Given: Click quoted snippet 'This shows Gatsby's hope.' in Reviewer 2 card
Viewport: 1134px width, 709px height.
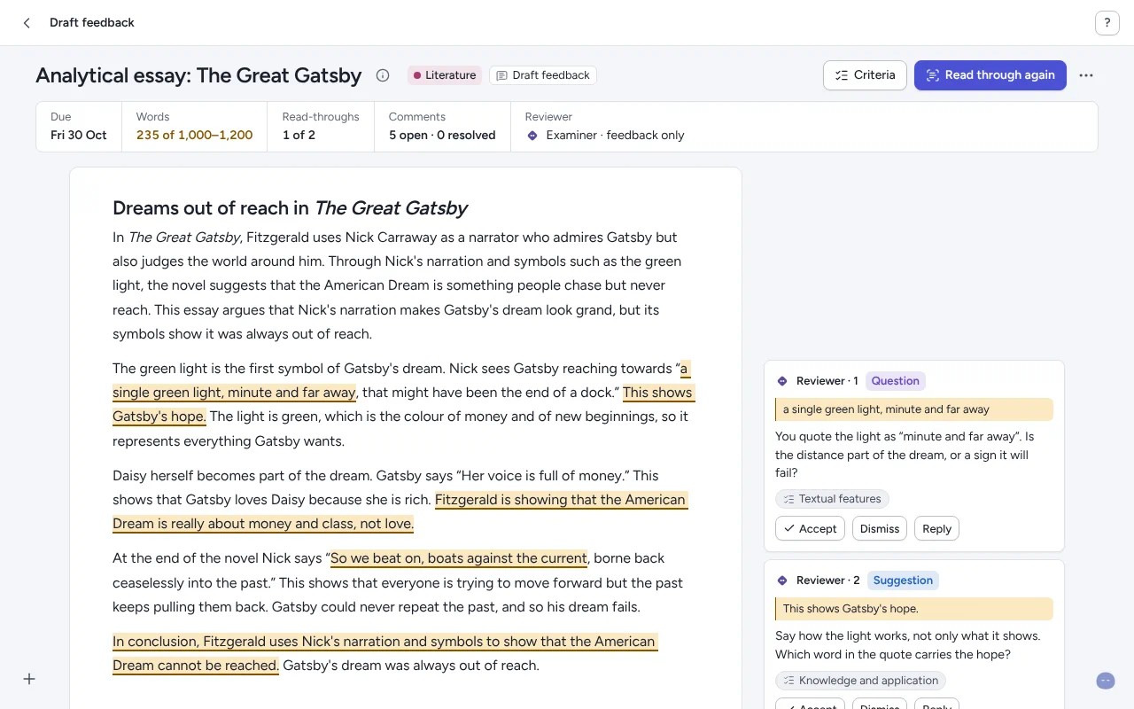Looking at the screenshot, I should click(x=914, y=609).
